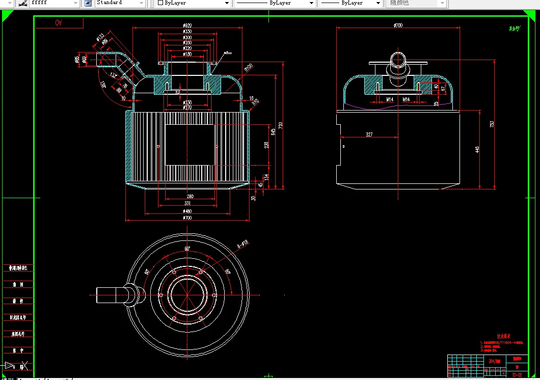Expand the fffff dimension style dropdown
The height and width of the screenshot is (380, 540).
click(75, 3)
